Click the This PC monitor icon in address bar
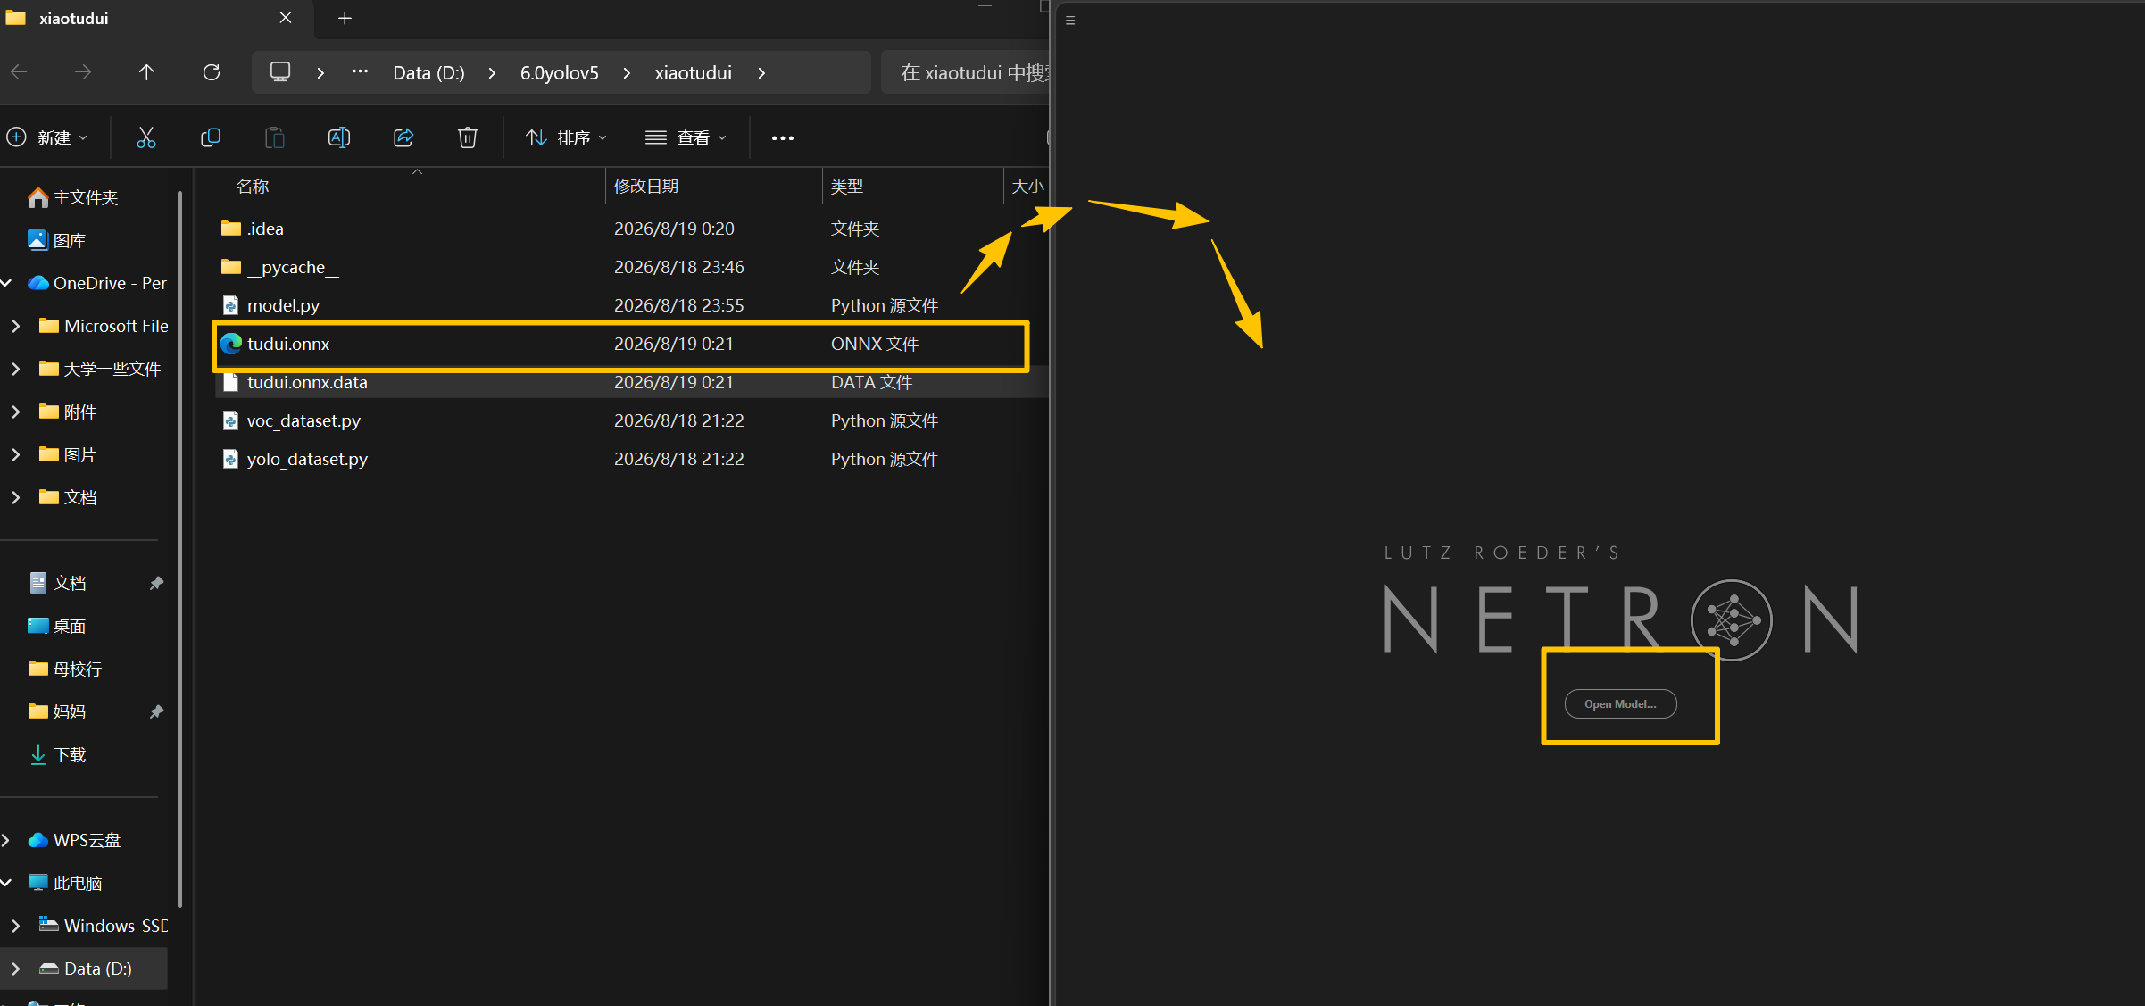The image size is (2145, 1006). click(280, 72)
